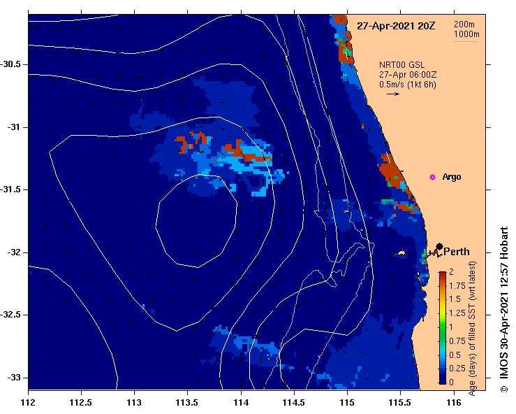The width and height of the screenshot is (516, 414).
Task: Click latitude tick label -31.5
Action: pos(10,190)
